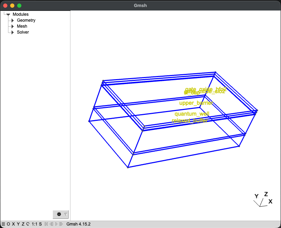Click the rotate view arrow icon
This screenshot has height=228, width=281.
tap(28, 224)
